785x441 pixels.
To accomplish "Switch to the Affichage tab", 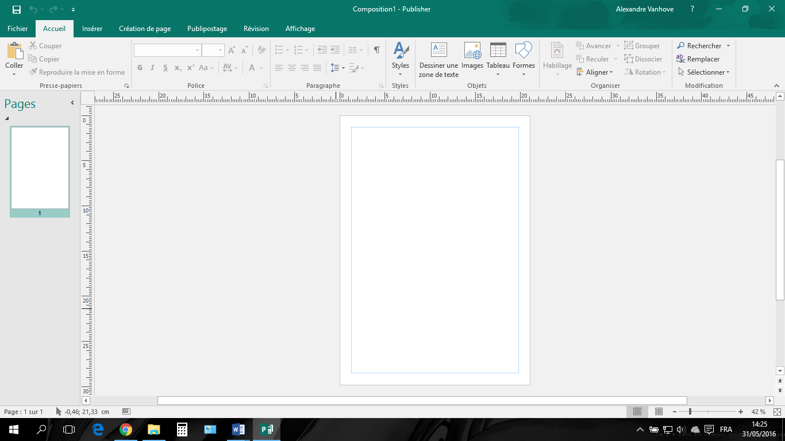I will click(300, 29).
